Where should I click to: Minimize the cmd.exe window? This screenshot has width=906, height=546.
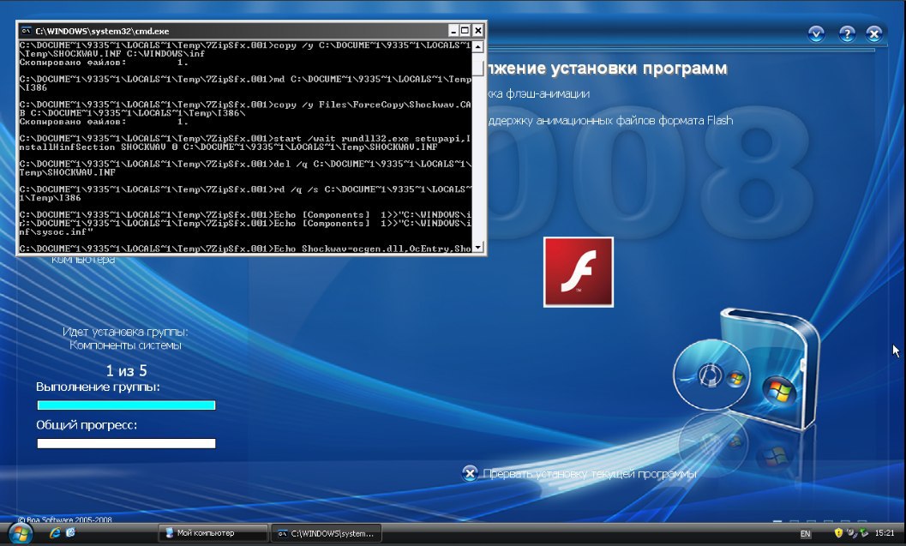pyautogui.click(x=453, y=31)
